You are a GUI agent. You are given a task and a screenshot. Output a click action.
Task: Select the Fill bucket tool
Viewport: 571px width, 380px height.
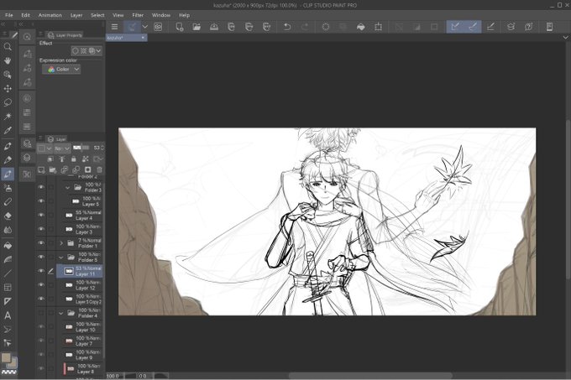click(8, 246)
